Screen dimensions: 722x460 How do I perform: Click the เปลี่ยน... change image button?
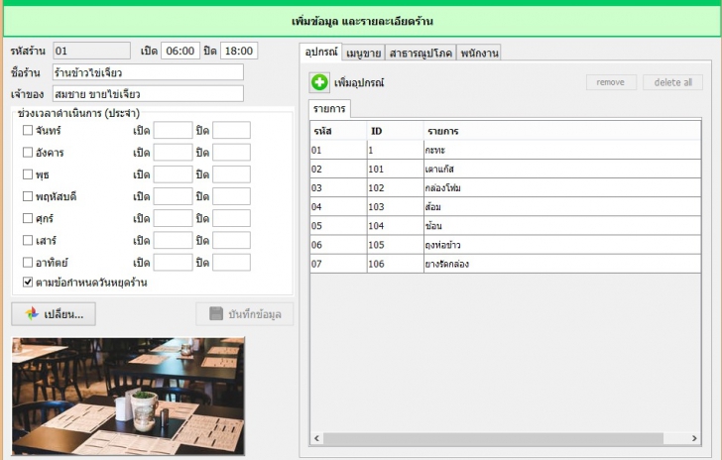tap(54, 314)
